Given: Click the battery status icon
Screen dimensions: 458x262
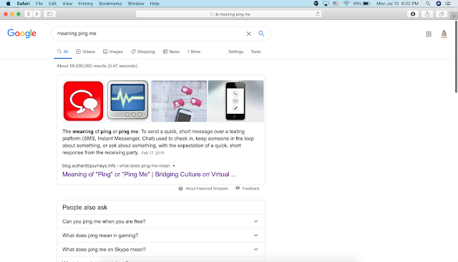Looking at the screenshot, I should coord(366,4).
